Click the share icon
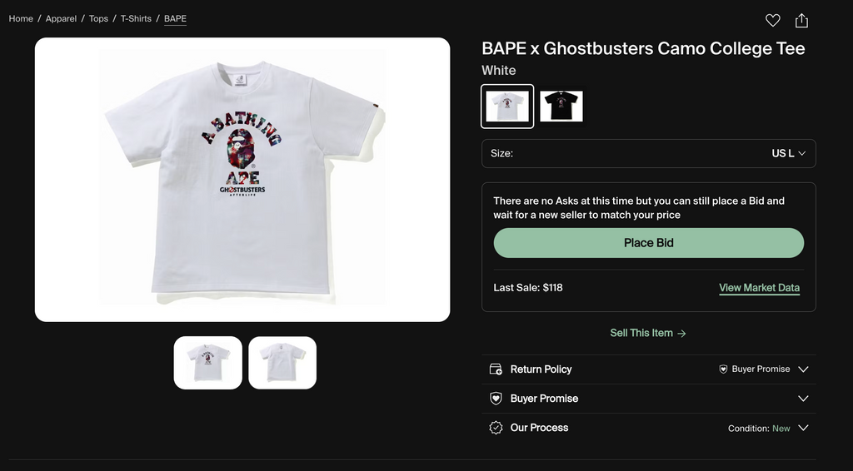This screenshot has width=853, height=471. (801, 21)
